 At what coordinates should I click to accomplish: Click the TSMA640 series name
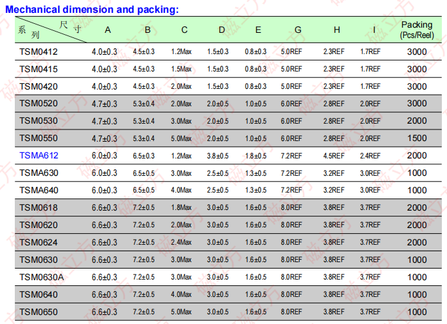click(x=39, y=190)
